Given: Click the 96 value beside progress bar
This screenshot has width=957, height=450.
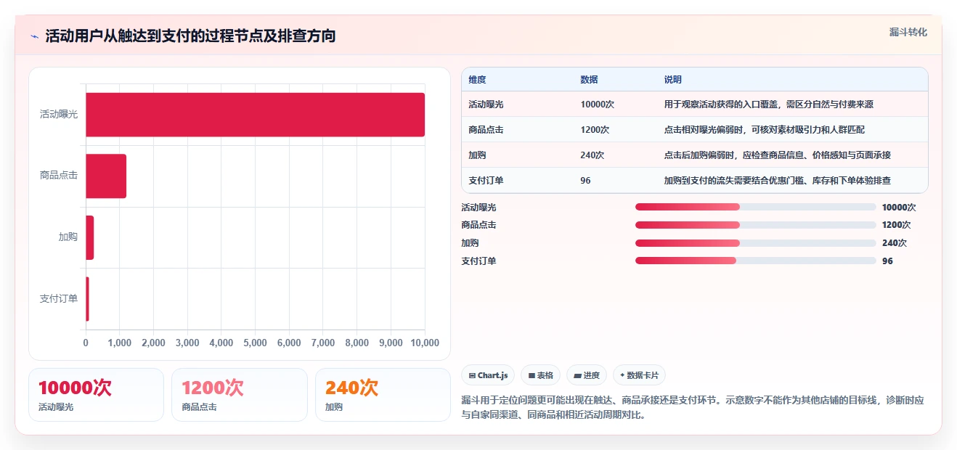Looking at the screenshot, I should (887, 261).
